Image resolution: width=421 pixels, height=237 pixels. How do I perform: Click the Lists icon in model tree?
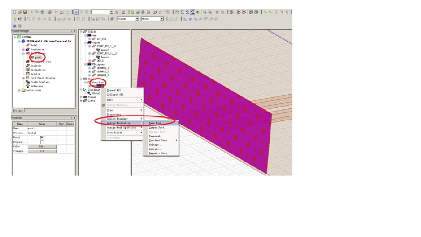[x=85, y=101]
